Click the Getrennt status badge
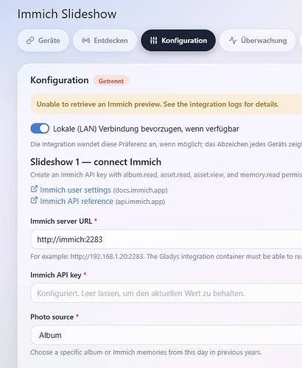This screenshot has width=302, height=368. click(111, 81)
